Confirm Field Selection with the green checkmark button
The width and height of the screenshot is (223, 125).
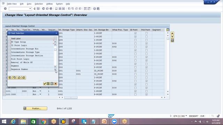pyautogui.click(x=45, y=84)
